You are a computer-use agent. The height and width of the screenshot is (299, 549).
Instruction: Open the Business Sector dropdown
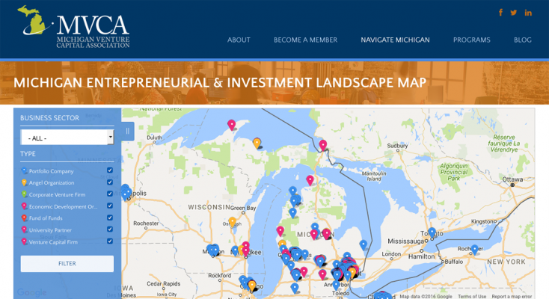[x=67, y=138]
